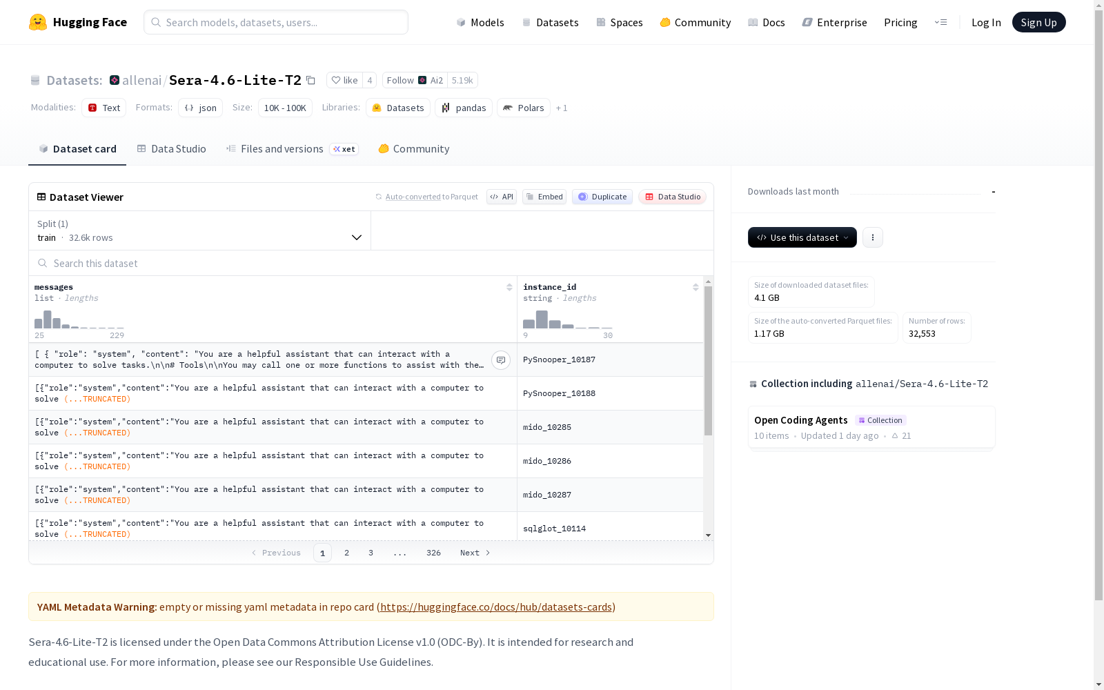This screenshot has height=690, width=1104.
Task: Click Log In
Action: point(986,22)
